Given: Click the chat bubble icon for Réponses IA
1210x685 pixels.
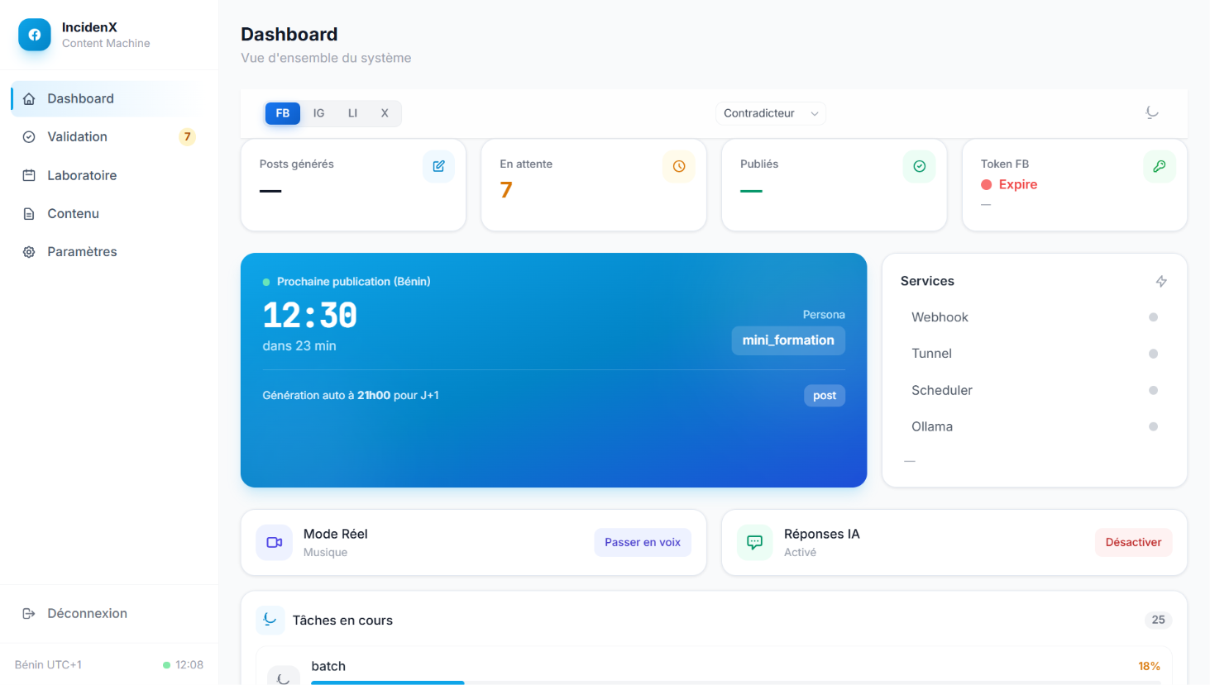Looking at the screenshot, I should pos(754,542).
